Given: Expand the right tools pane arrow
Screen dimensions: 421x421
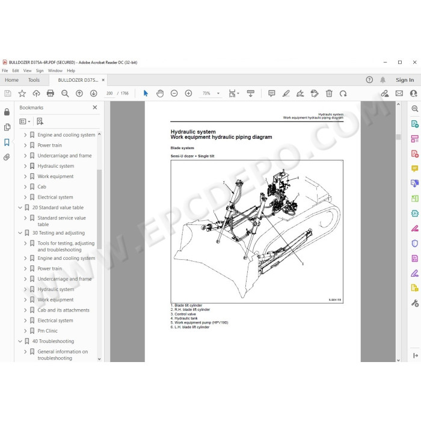Looking at the screenshot, I should pos(416,355).
